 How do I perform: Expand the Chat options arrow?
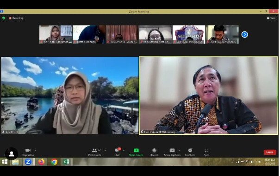pos(124,150)
